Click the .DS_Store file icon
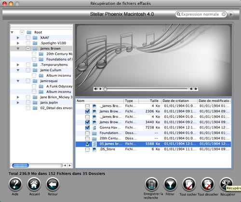The image size is (241, 202). click(x=94, y=150)
